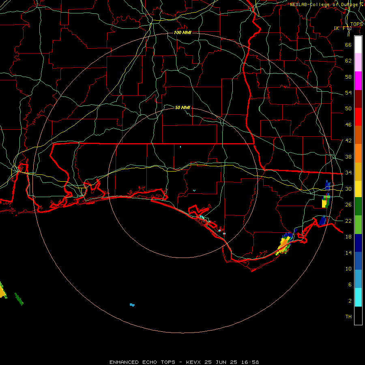Click the "K FT" units label

343,28
